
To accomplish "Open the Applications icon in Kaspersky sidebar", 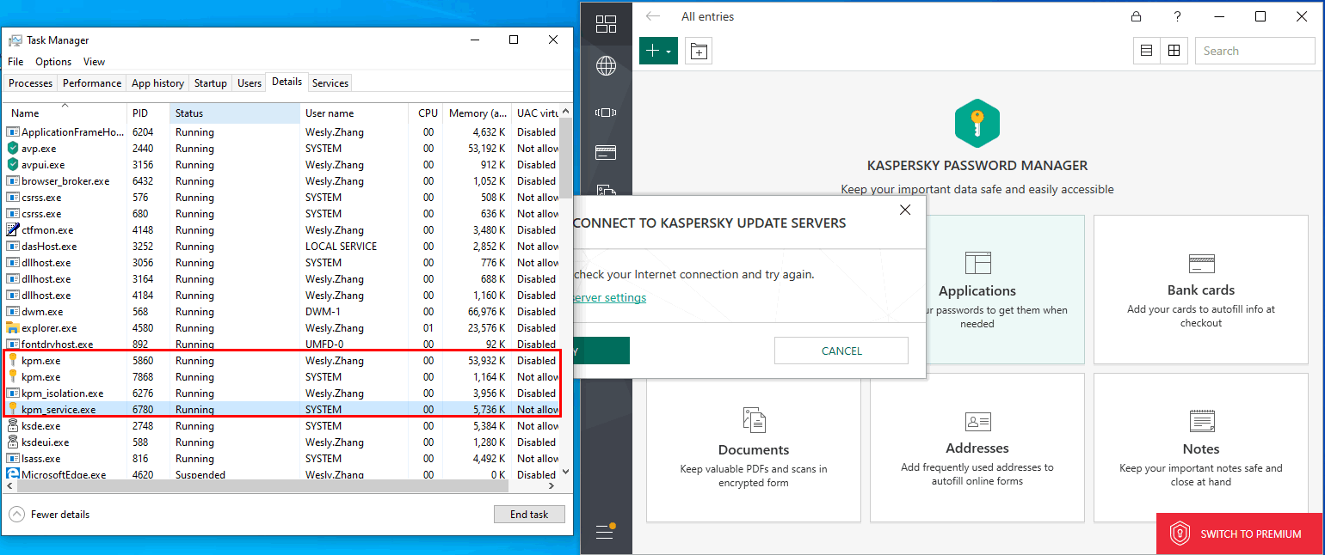I will pos(606,112).
